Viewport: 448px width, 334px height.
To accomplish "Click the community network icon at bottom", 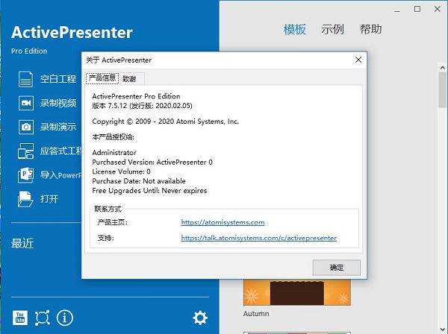I will tap(43, 318).
